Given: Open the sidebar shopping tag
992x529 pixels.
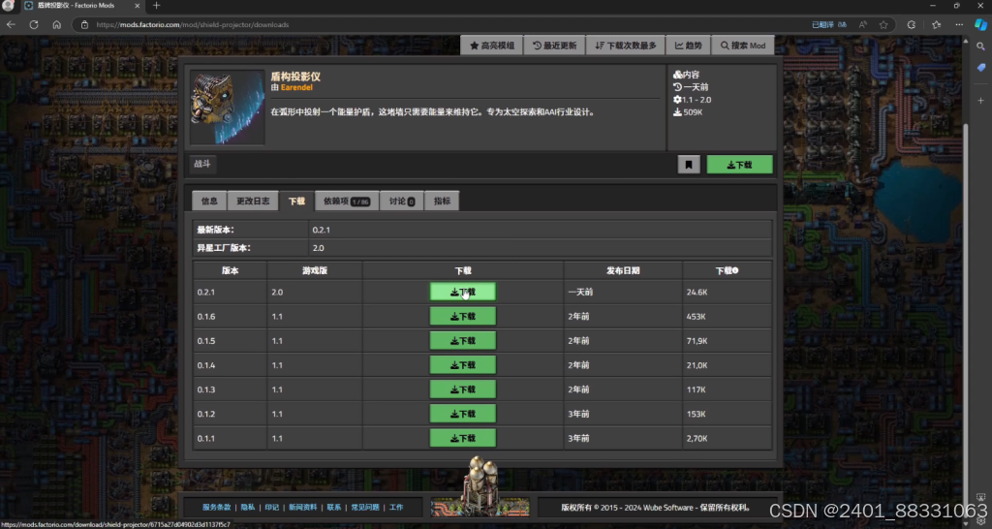Looking at the screenshot, I should [x=980, y=67].
